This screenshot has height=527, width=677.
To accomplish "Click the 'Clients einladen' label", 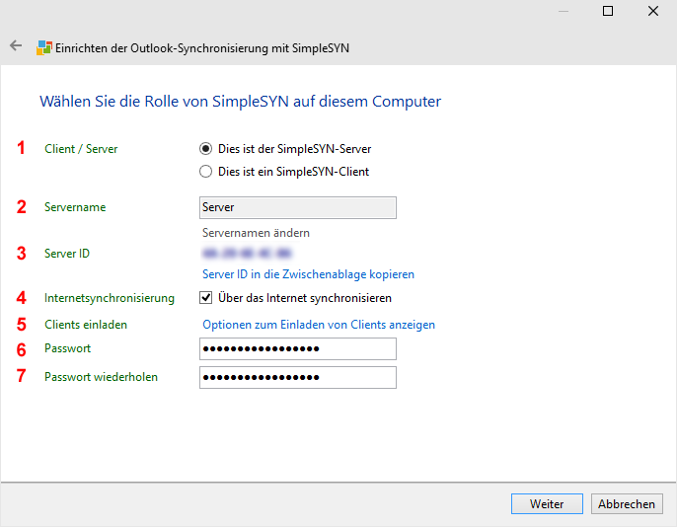I will (86, 325).
